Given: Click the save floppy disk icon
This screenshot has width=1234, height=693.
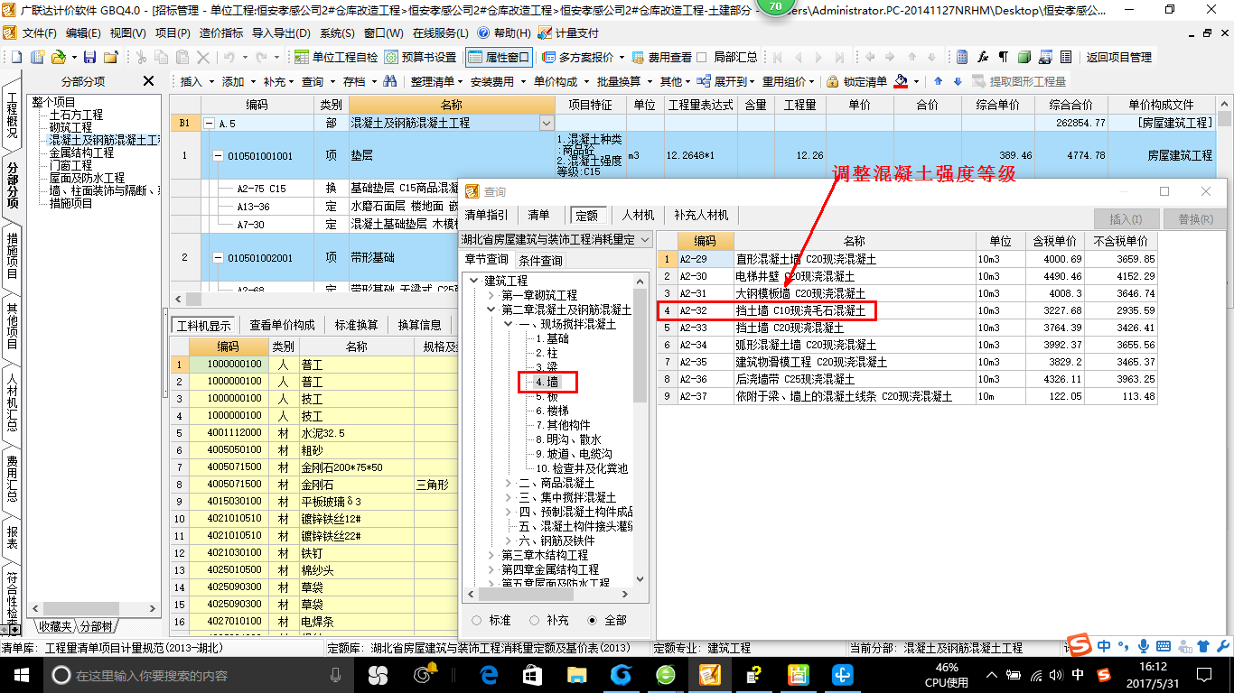Looking at the screenshot, I should point(90,57).
